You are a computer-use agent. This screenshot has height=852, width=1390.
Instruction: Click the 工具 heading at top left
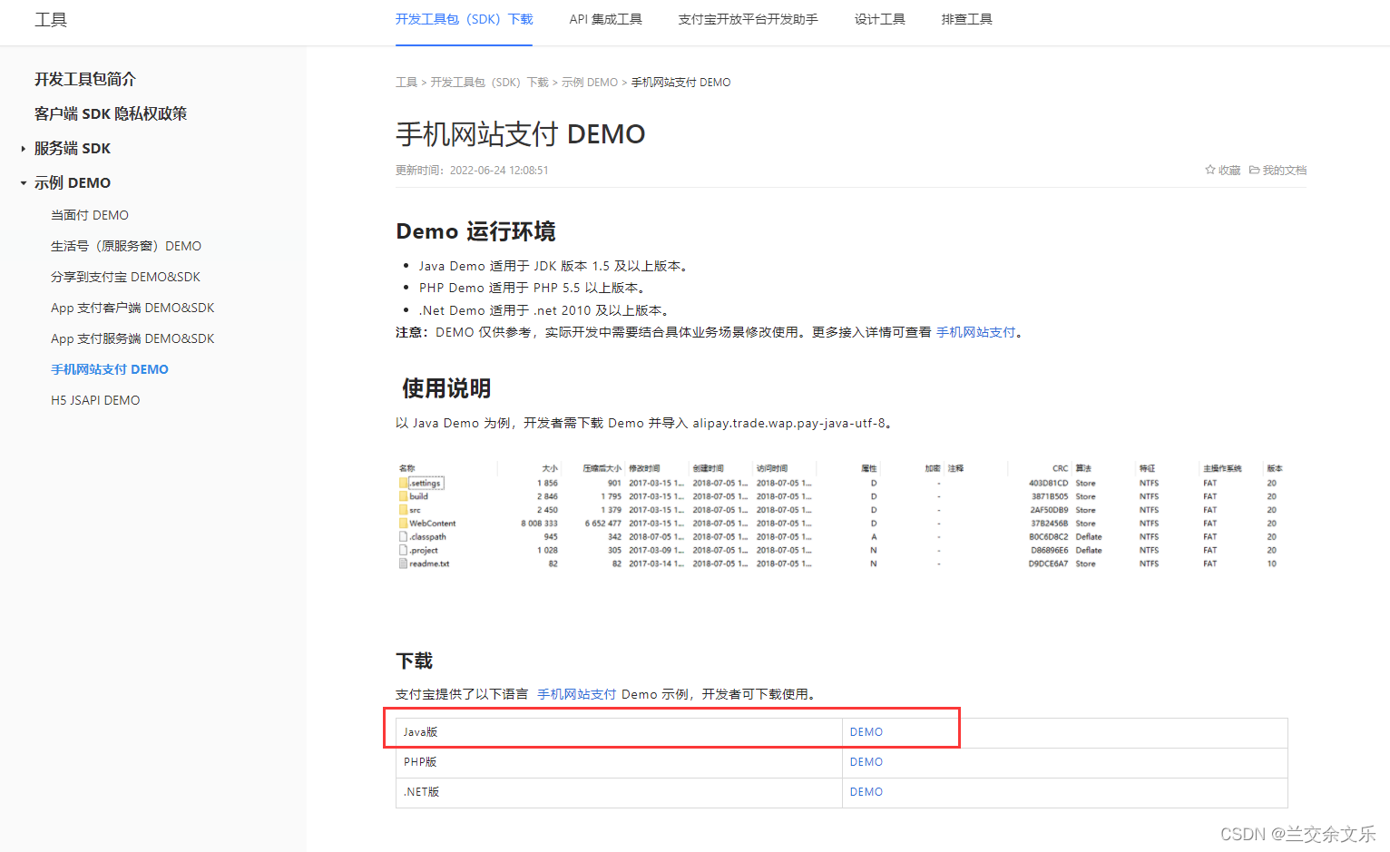click(51, 20)
